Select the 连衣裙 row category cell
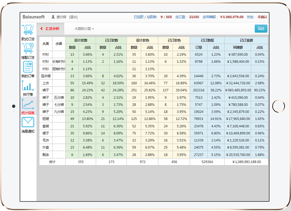This screenshot has height=211, width=291. click(x=46, y=76)
